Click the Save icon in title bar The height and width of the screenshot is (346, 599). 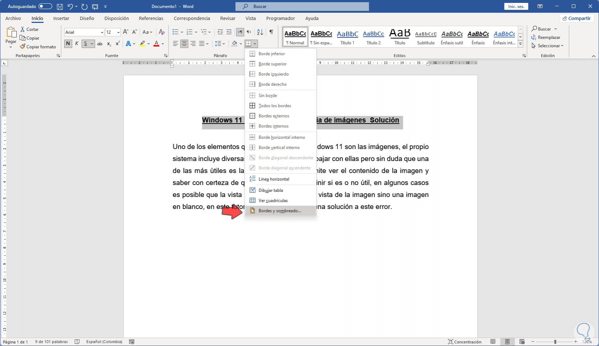coord(60,7)
